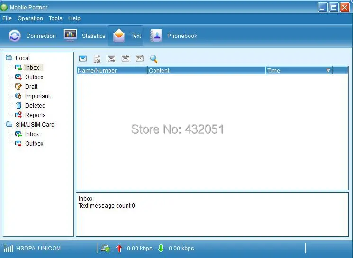353x258 pixels.
Task: Open the Help menu
Action: coord(74,18)
